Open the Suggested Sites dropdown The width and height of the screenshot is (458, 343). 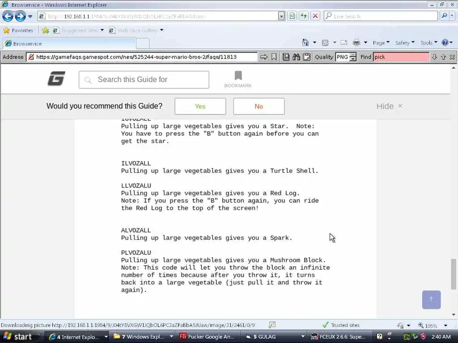(102, 30)
